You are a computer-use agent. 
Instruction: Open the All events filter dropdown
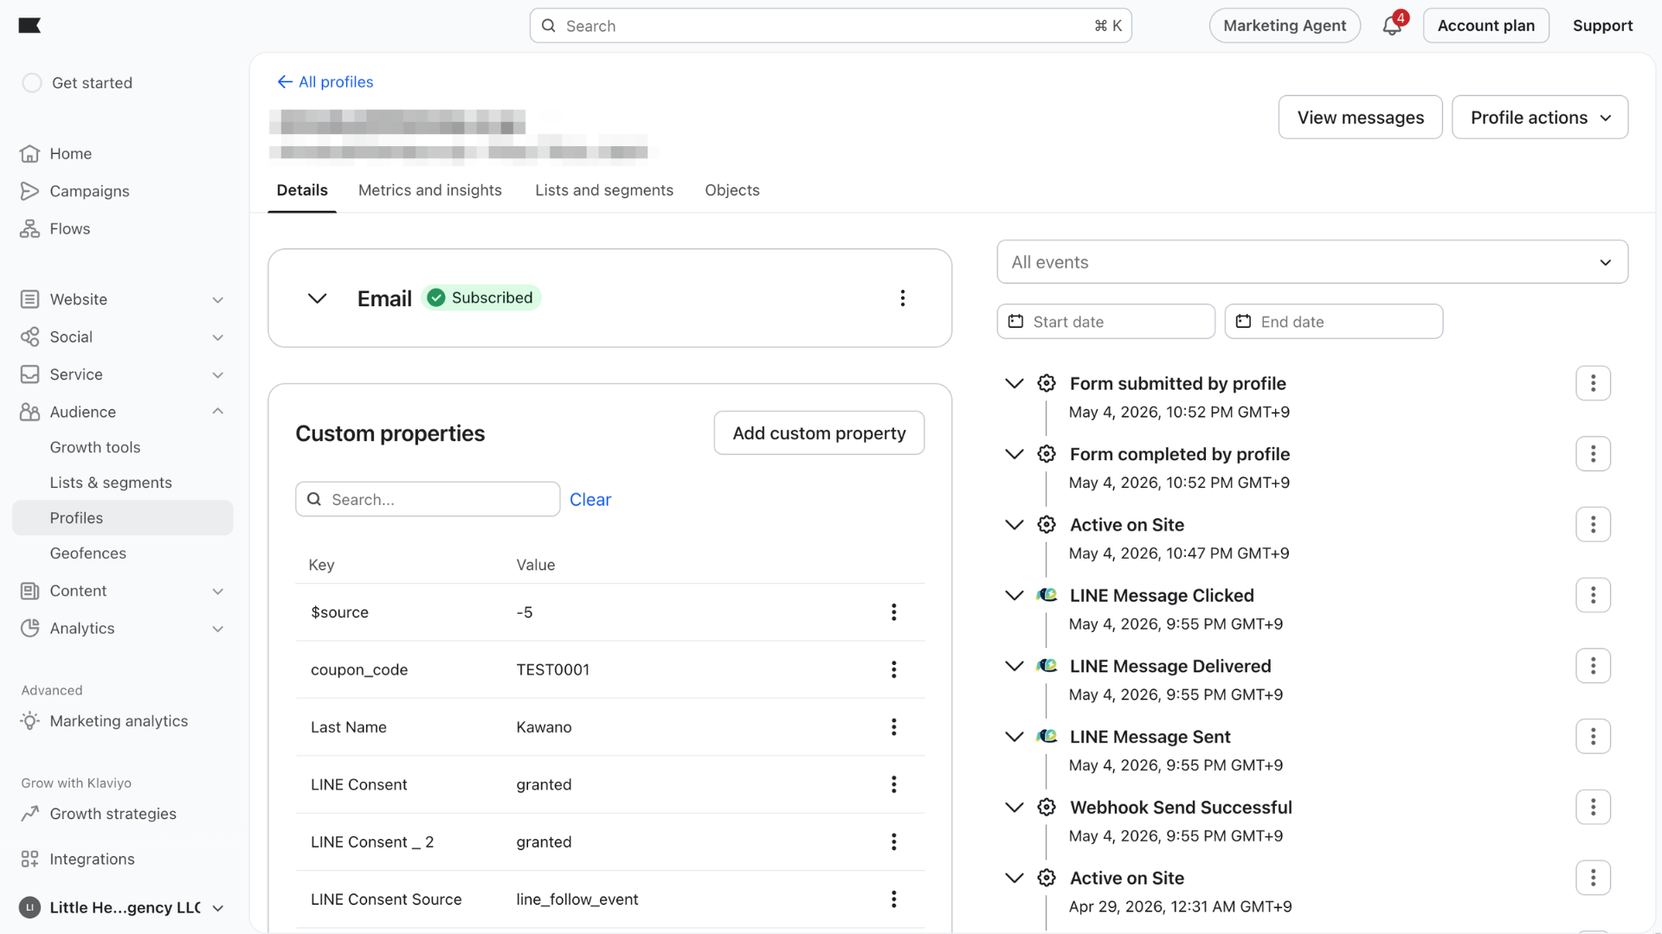tap(1312, 262)
